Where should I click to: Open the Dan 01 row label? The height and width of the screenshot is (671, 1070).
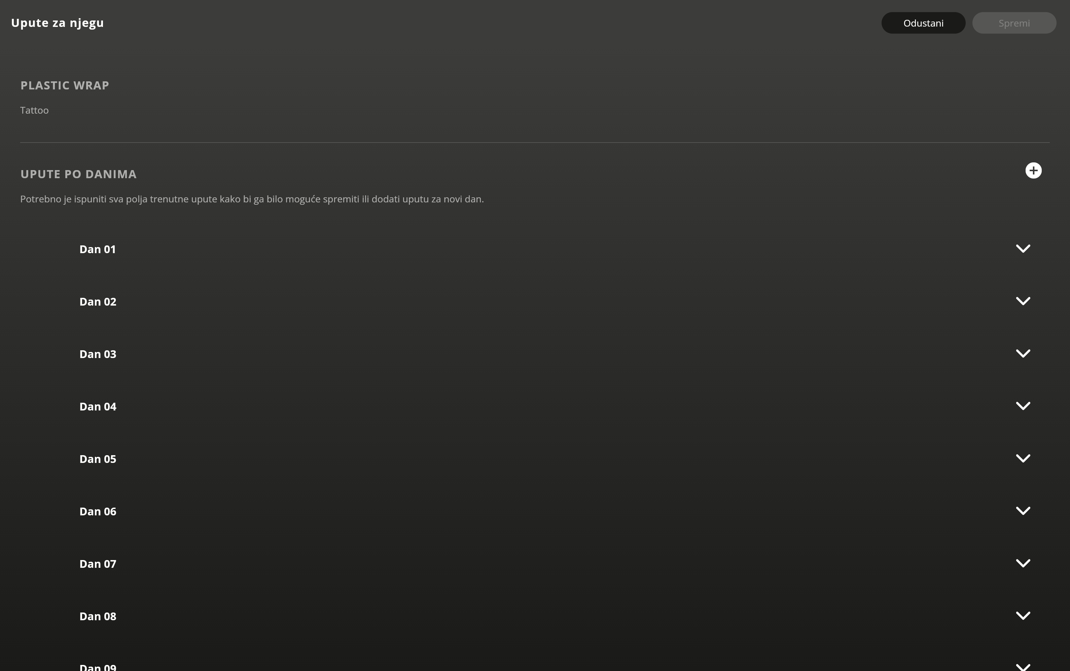pos(97,249)
